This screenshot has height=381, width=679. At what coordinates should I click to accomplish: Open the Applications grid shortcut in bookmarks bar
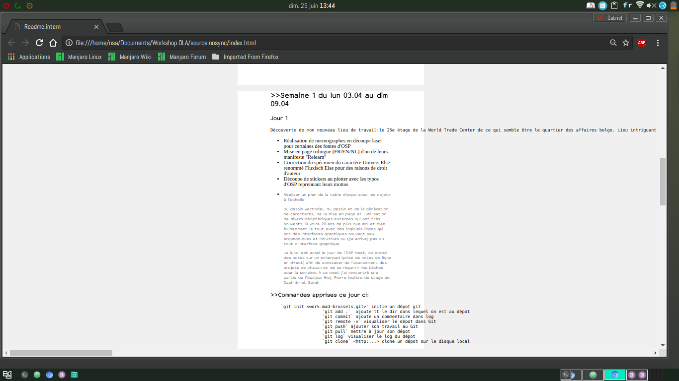pos(29,57)
